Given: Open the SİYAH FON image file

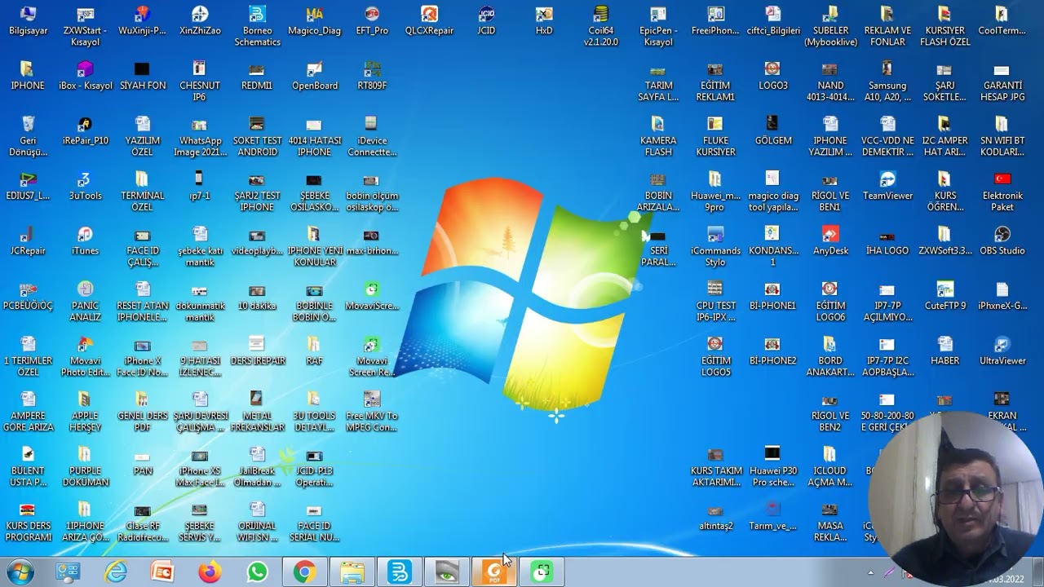Looking at the screenshot, I should pos(142,76).
